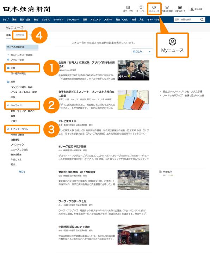Open the 中国映画 新型コロナで試練 headline

coord(74,227)
